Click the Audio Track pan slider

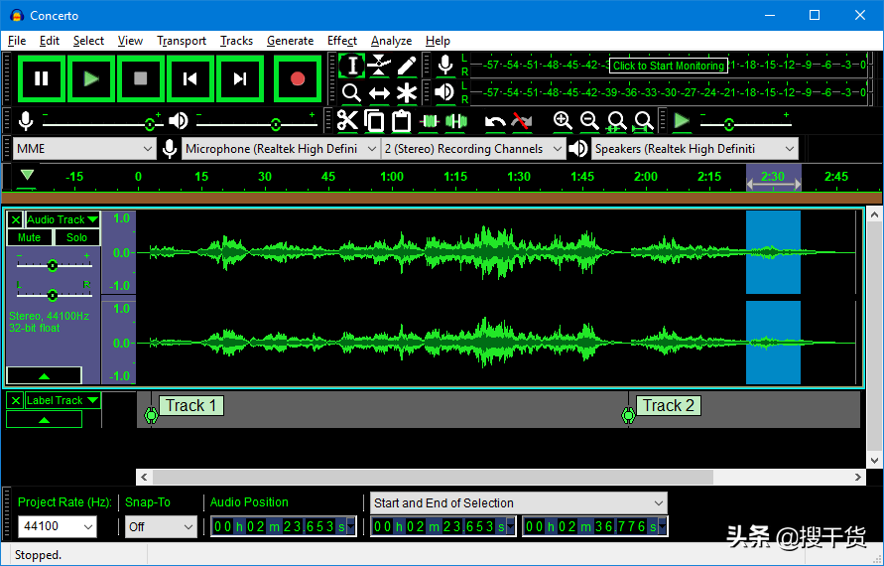53,295
